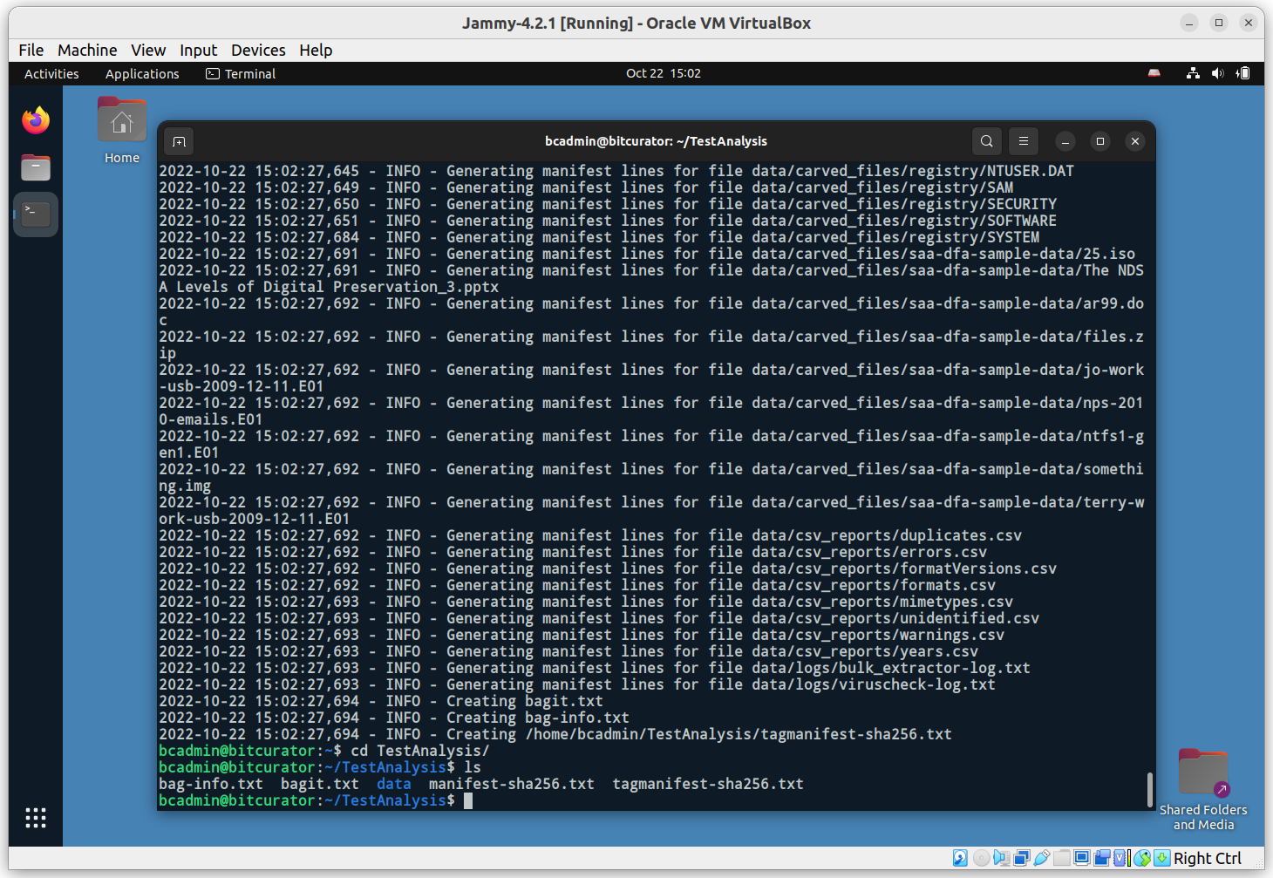
Task: Open VirtualBox Machine menu
Action: (x=87, y=50)
